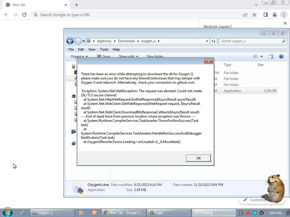290x217 pixels.
Task: Click the folder icon in Explorer address bar
Action: 89,41
